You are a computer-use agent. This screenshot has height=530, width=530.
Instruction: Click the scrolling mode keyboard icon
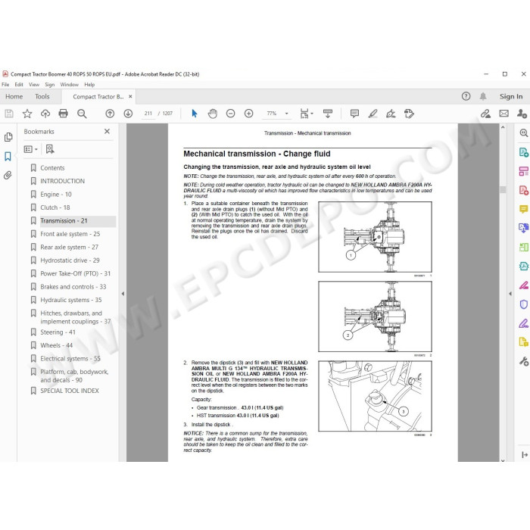coord(328,114)
